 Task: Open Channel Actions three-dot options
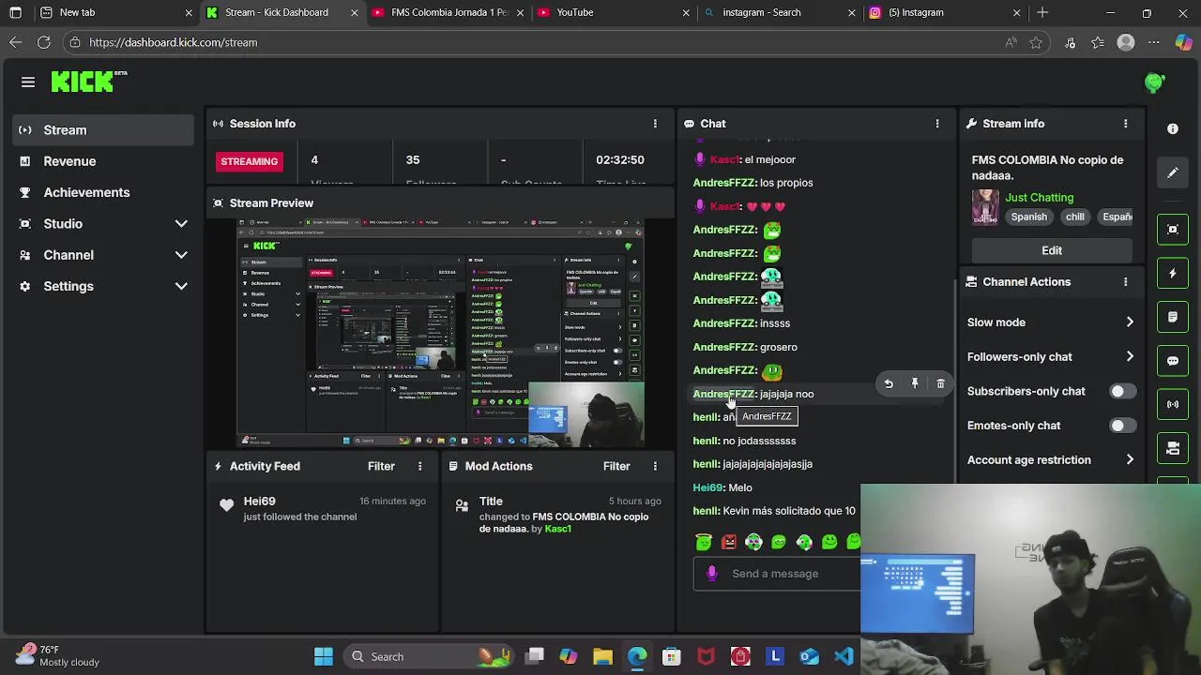pos(1125,282)
